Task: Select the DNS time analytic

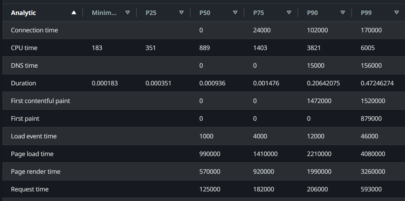Action: tap(25, 66)
